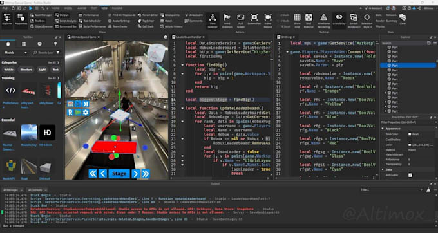
Task: Click the BrickColor property swatch
Action: click(410, 135)
